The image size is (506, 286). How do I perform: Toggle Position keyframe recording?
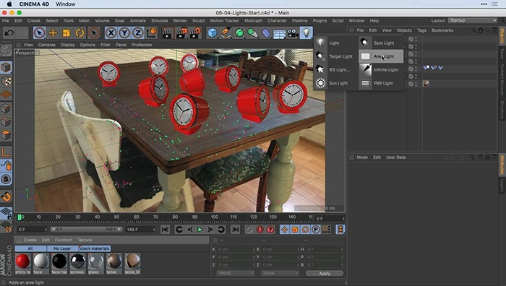pyautogui.click(x=284, y=230)
